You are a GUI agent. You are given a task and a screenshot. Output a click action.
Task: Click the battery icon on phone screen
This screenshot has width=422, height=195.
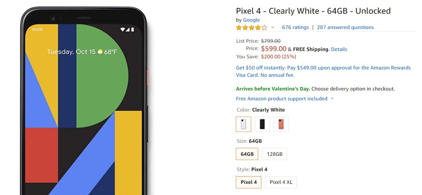tap(133, 29)
